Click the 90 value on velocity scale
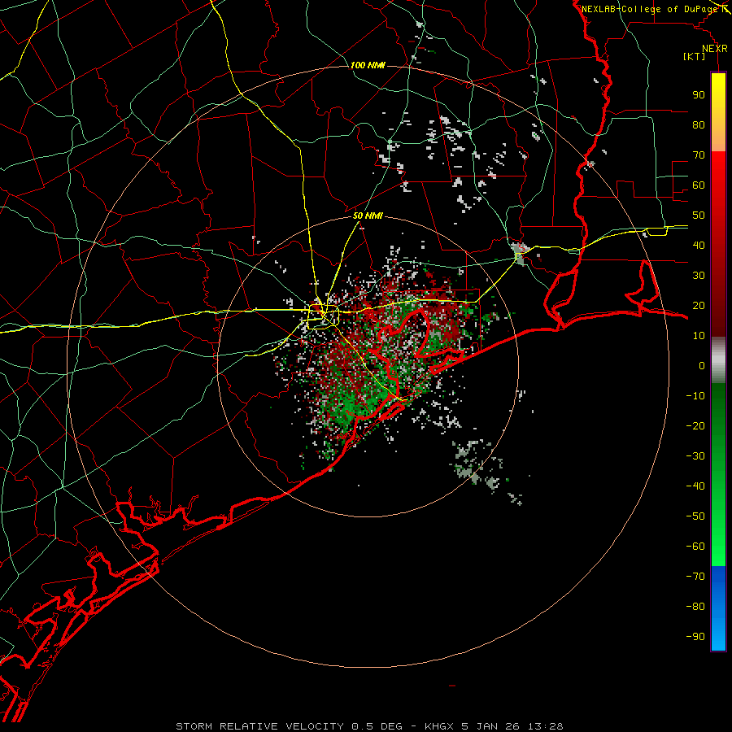 click(x=699, y=95)
